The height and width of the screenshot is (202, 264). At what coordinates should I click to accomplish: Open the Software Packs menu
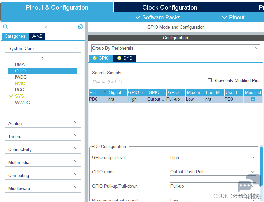(158, 17)
